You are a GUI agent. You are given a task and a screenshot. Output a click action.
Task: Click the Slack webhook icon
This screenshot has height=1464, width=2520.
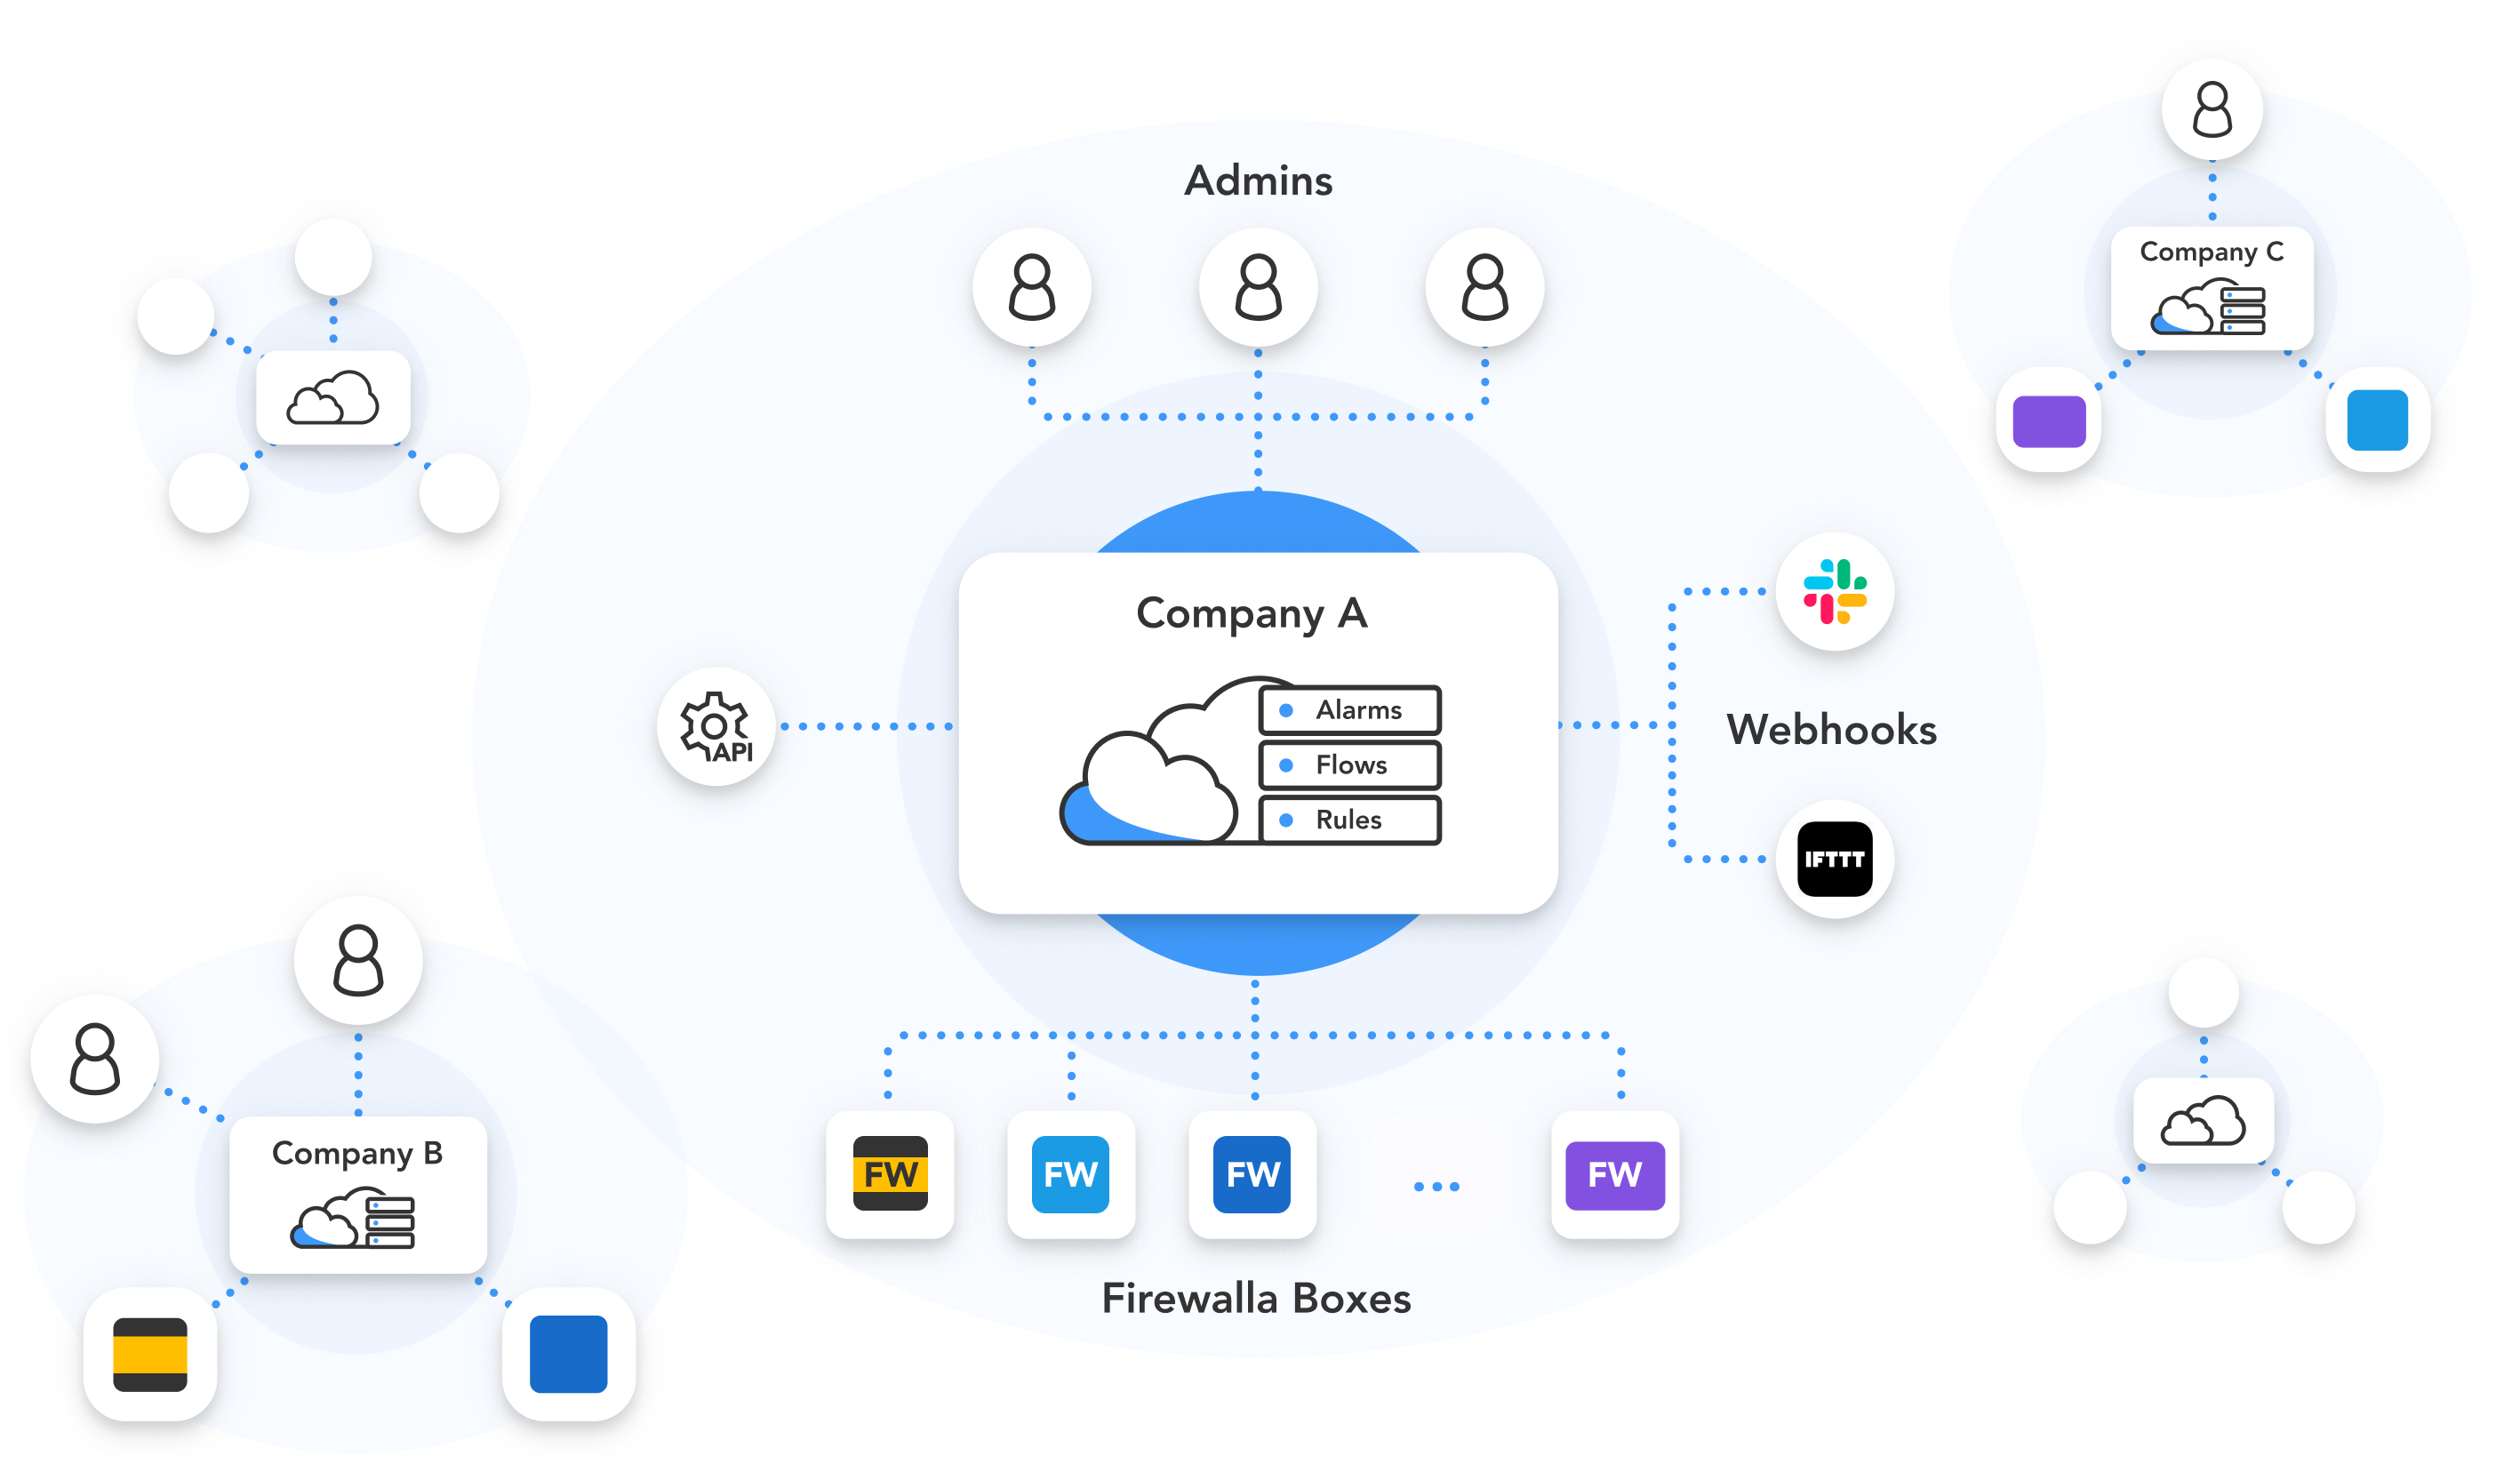[1834, 591]
